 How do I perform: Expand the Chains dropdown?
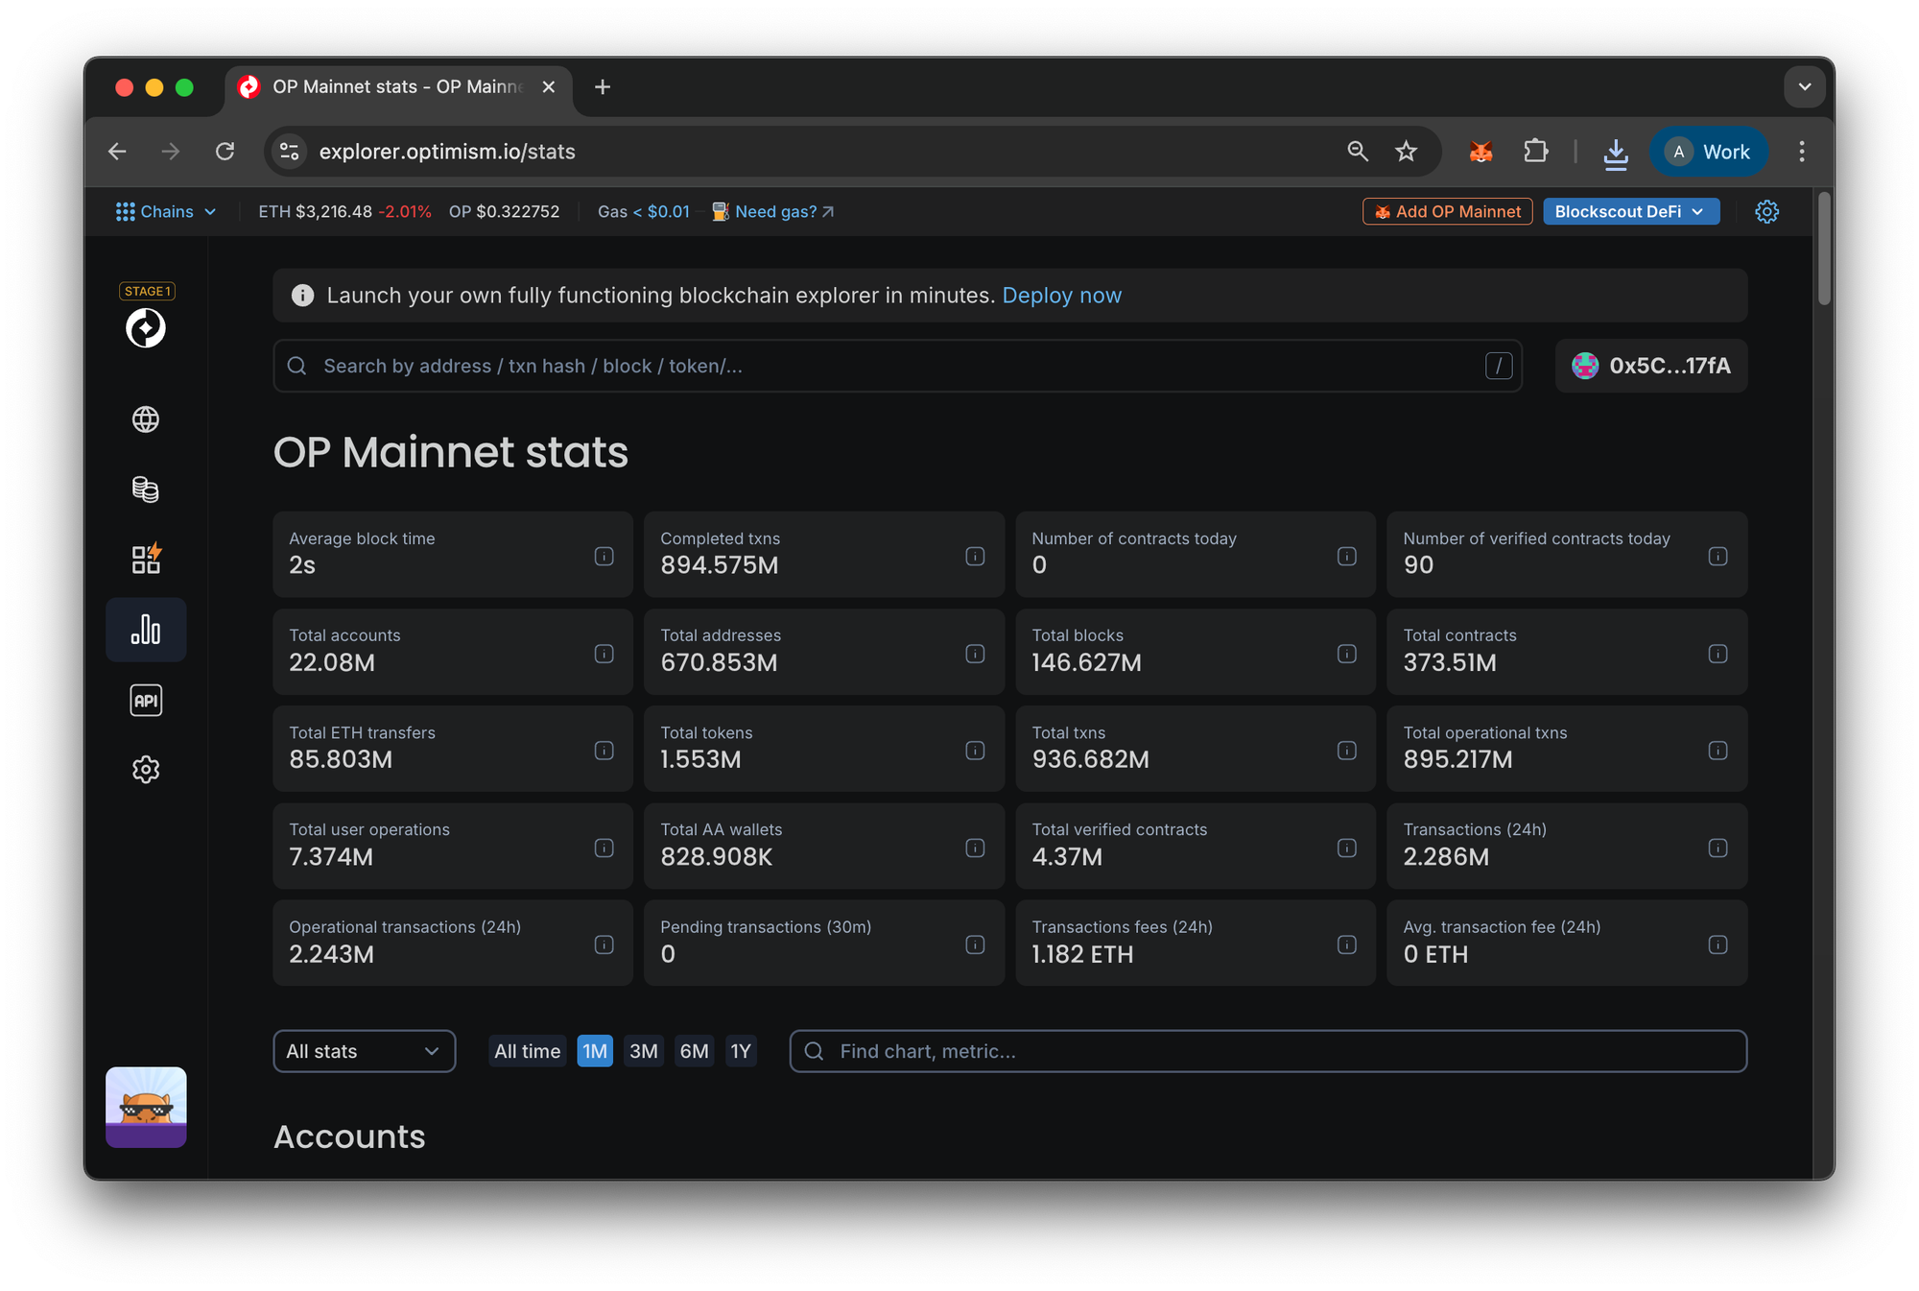(167, 211)
